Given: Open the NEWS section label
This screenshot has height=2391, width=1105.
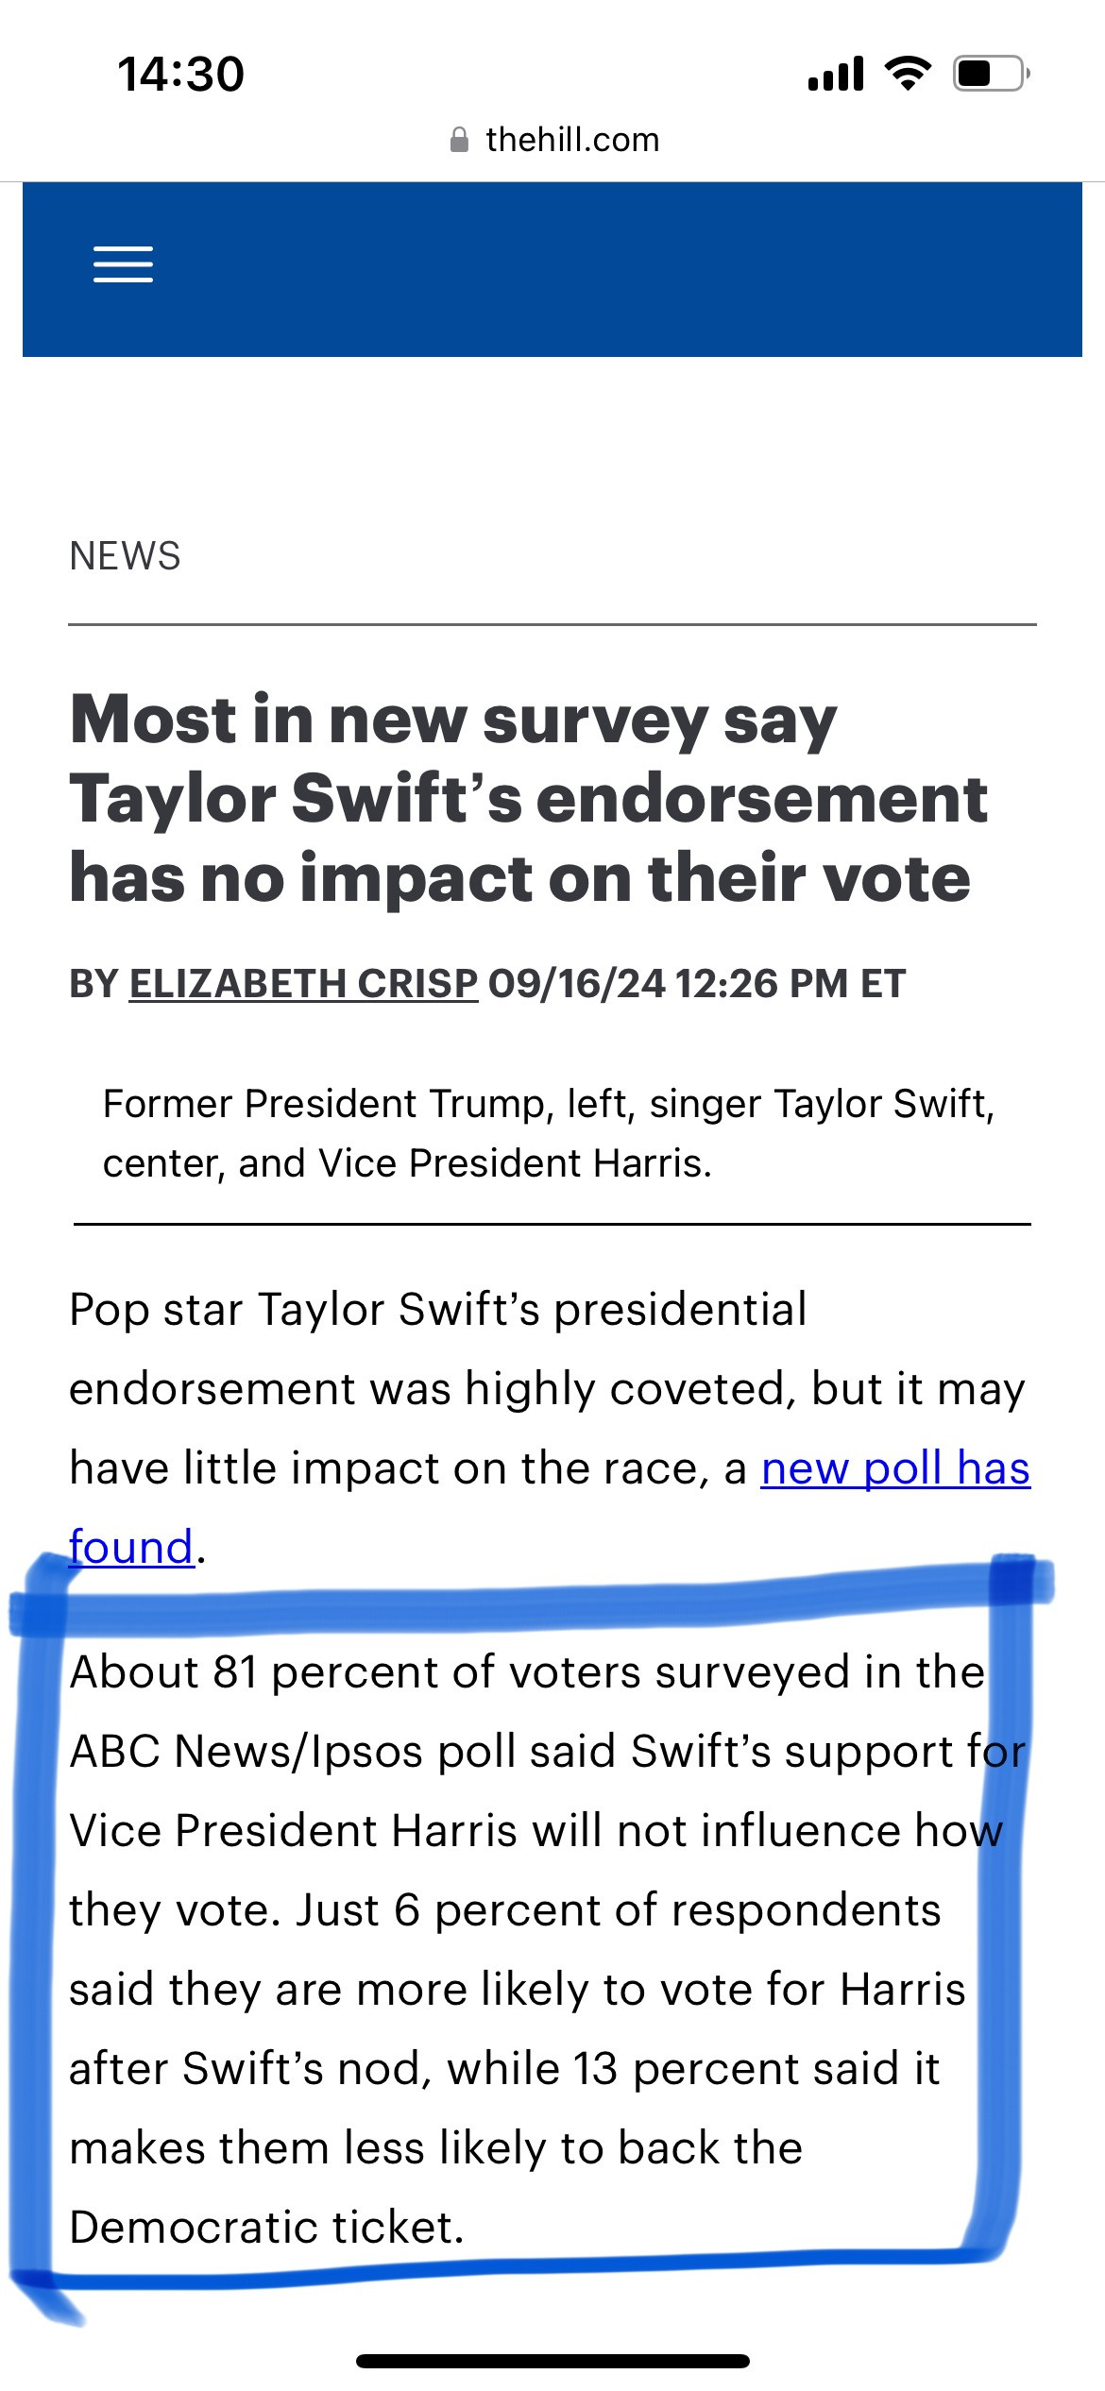Looking at the screenshot, I should pos(125,556).
